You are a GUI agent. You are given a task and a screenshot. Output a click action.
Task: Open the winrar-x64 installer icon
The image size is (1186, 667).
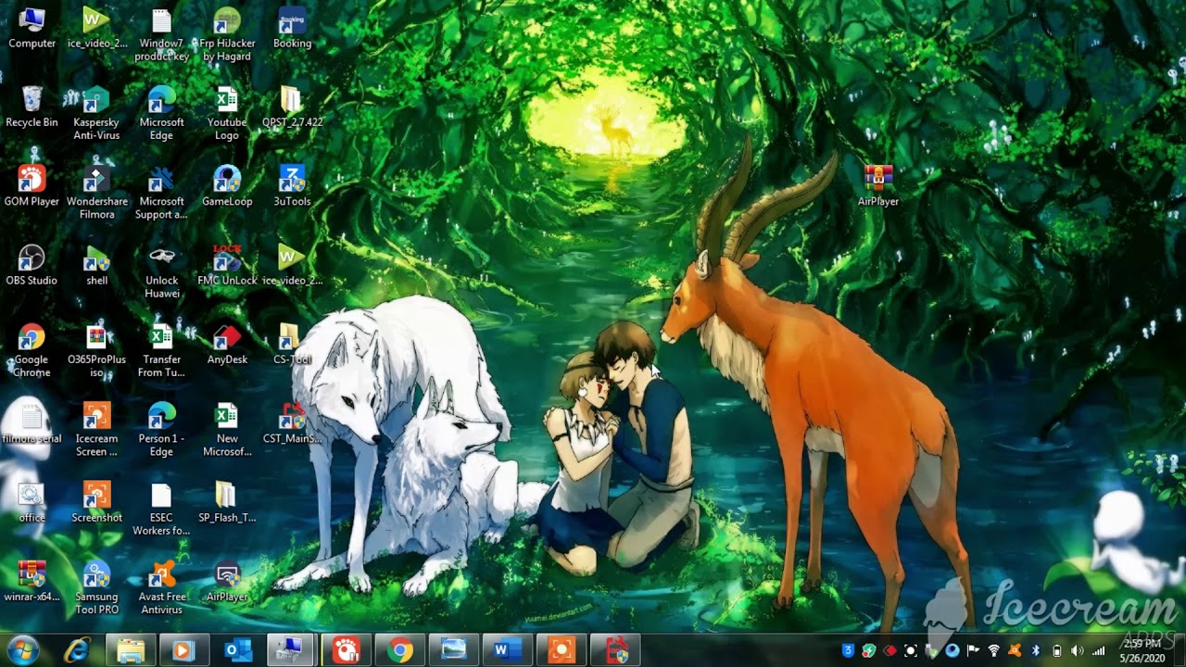[x=32, y=581]
